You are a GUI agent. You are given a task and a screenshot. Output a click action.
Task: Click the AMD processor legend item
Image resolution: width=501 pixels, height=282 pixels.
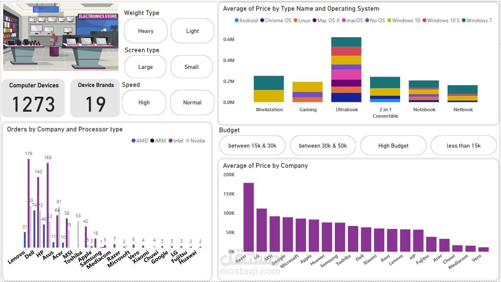click(140, 141)
